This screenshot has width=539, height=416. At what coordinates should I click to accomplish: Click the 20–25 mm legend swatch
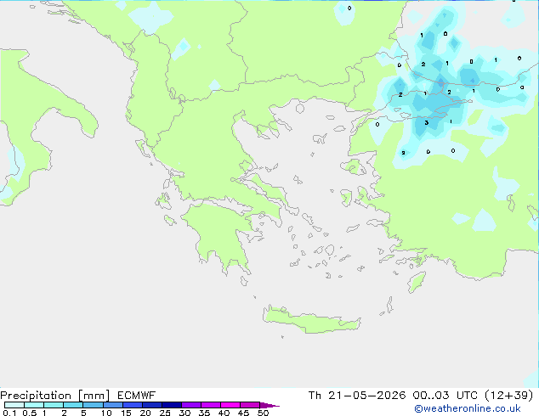151,405
